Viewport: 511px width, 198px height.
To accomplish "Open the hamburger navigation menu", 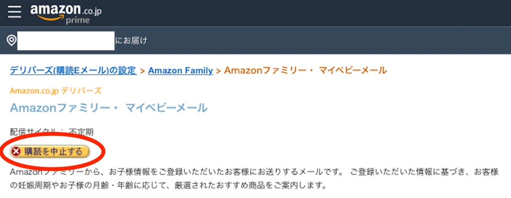I will point(14,12).
